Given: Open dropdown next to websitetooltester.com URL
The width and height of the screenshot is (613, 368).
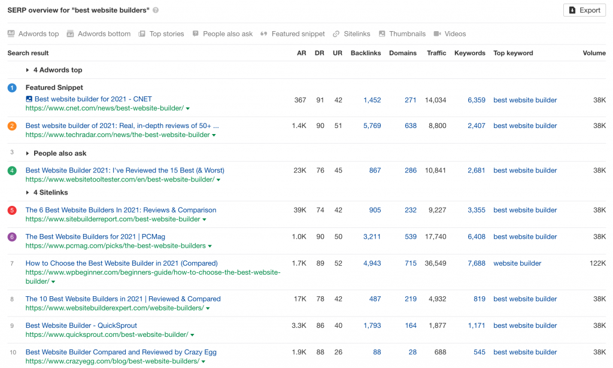Looking at the screenshot, I should [x=219, y=180].
